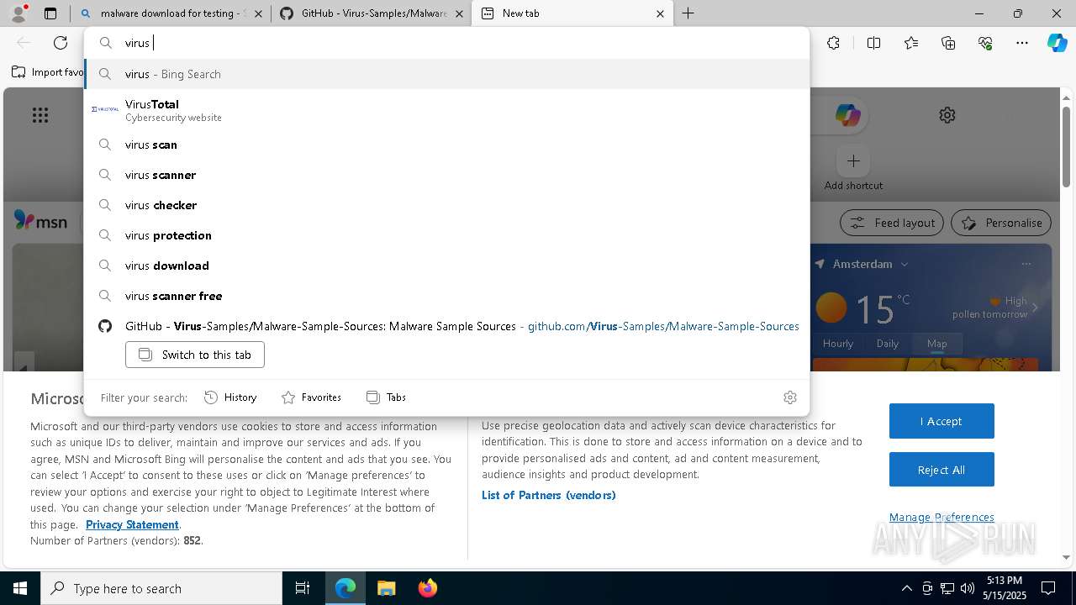
Task: Expand the Amsterdam location dropdown
Action: [905, 264]
